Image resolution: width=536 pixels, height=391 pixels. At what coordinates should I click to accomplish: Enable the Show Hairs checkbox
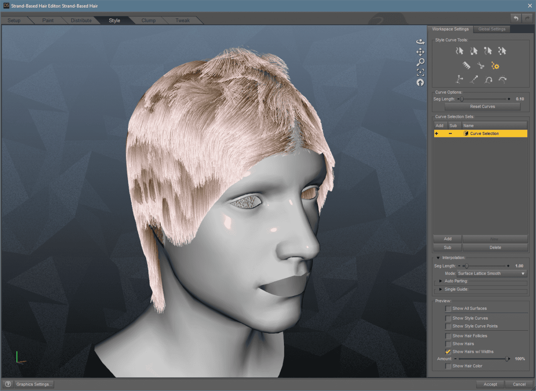click(x=448, y=344)
